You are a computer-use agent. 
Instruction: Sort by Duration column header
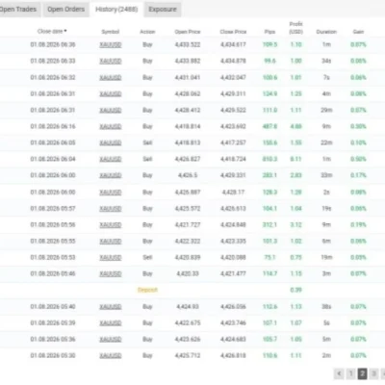[326, 32]
